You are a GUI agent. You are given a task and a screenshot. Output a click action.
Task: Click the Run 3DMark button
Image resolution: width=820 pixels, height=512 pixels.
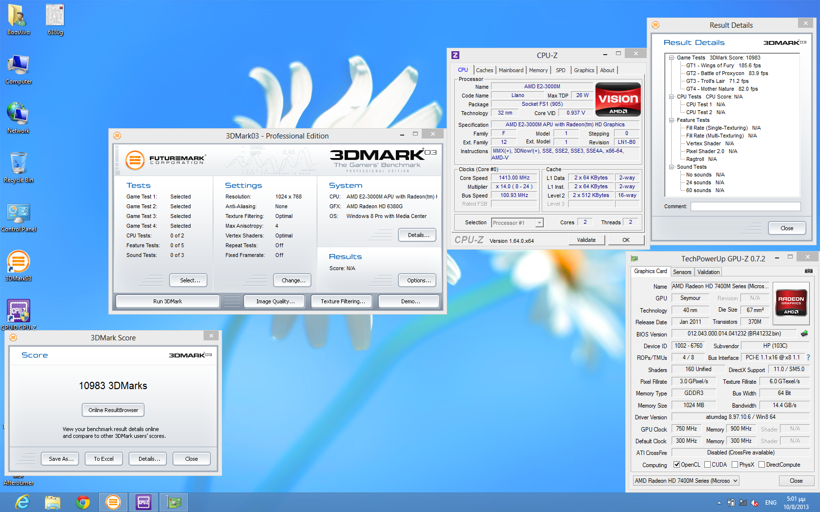coord(167,301)
